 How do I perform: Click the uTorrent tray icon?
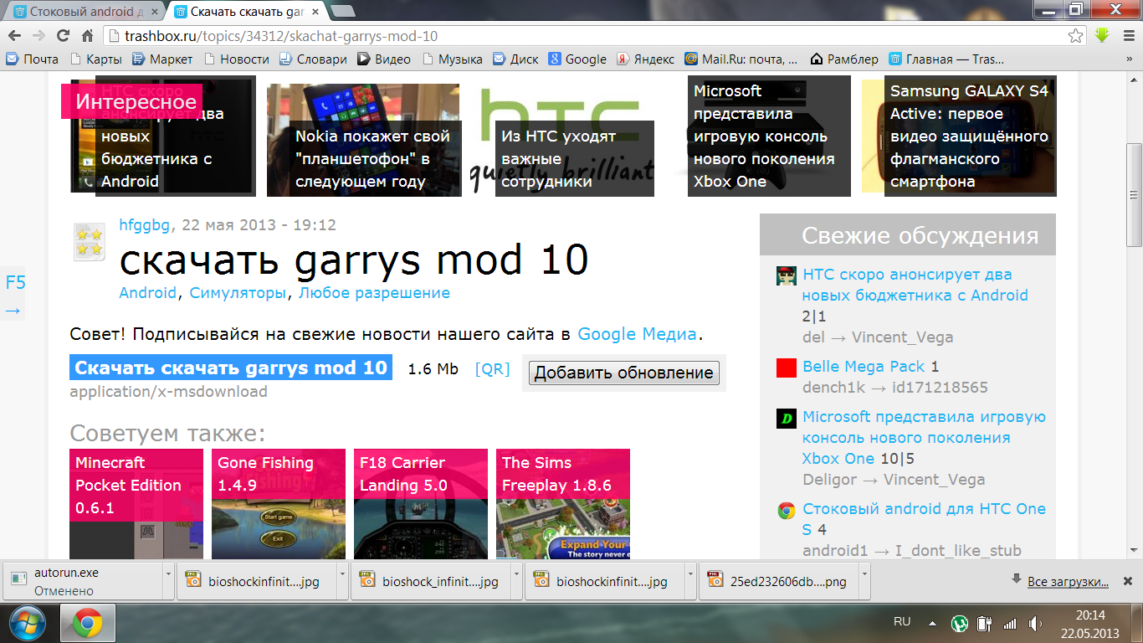[x=960, y=623]
